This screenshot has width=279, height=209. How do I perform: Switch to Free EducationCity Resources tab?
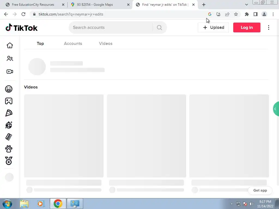[x=33, y=5]
